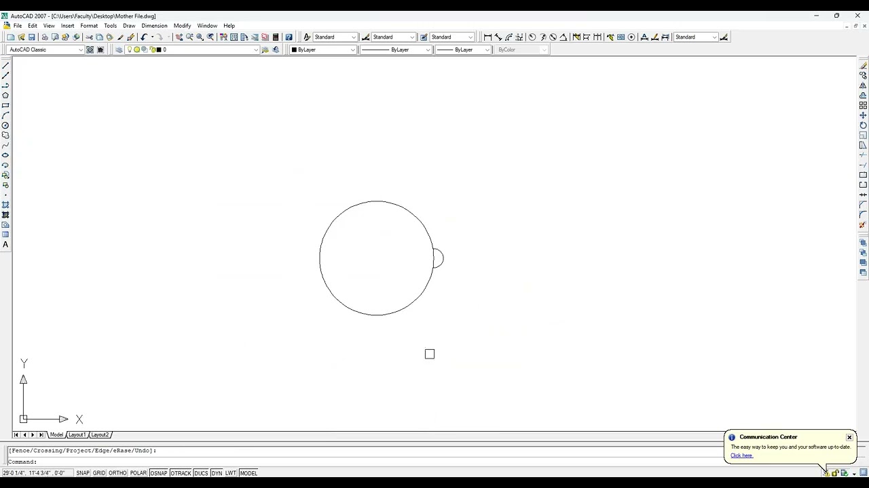Click MODEL button in status bar
The width and height of the screenshot is (869, 488).
point(248,473)
